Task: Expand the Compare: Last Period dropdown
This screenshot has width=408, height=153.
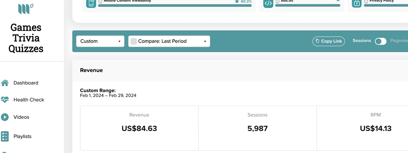Action: click(x=169, y=41)
